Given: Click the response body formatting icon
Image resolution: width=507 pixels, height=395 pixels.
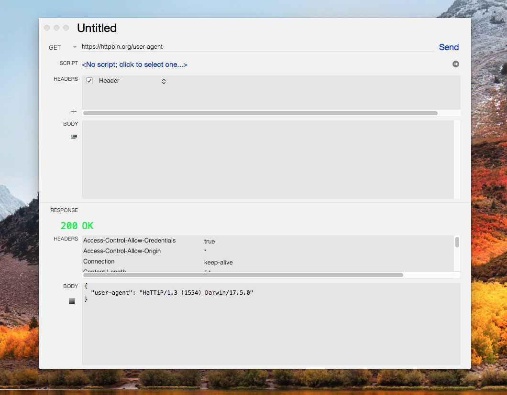Looking at the screenshot, I should click(72, 301).
